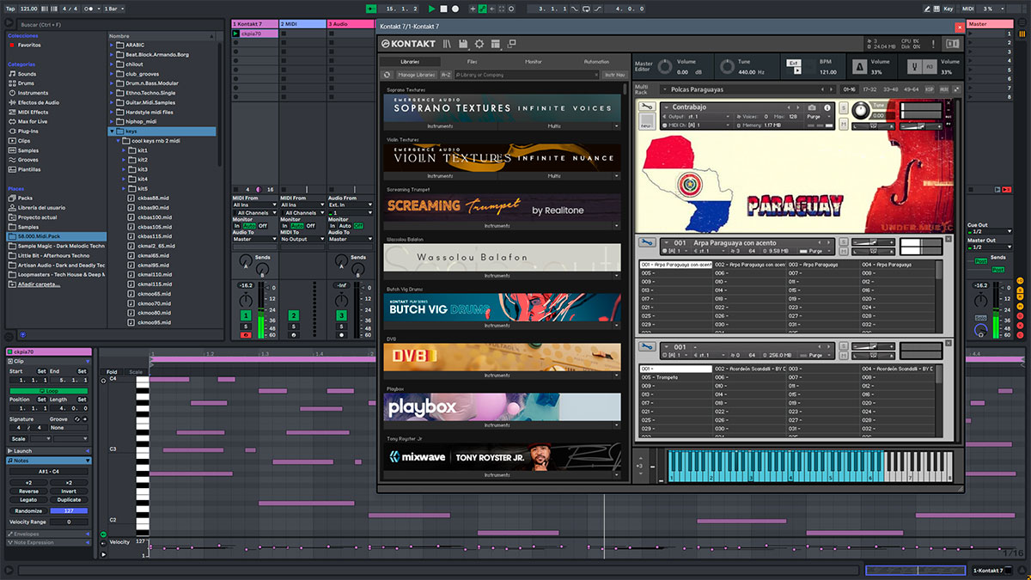This screenshot has width=1031, height=580.
Task: Click Manage Libraries button
Action: (x=417, y=75)
